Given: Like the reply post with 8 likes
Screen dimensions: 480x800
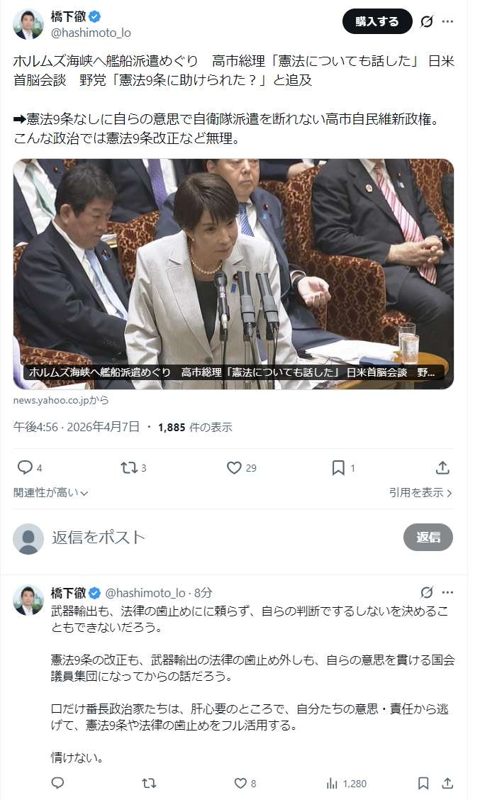Looking at the screenshot, I should [x=240, y=783].
